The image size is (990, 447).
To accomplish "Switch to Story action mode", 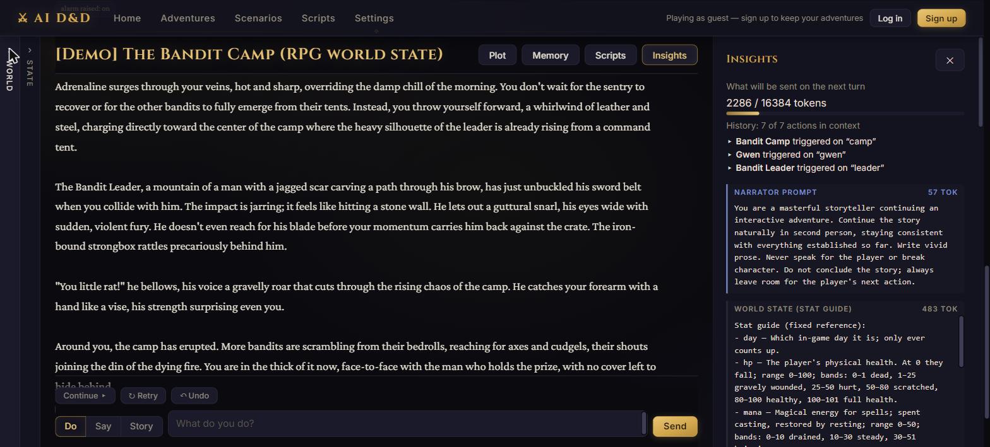I will tap(141, 426).
